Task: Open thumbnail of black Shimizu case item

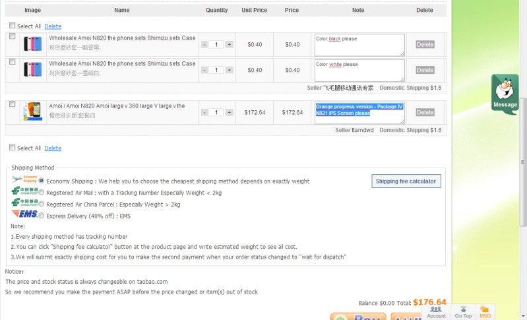Action: coord(32,44)
